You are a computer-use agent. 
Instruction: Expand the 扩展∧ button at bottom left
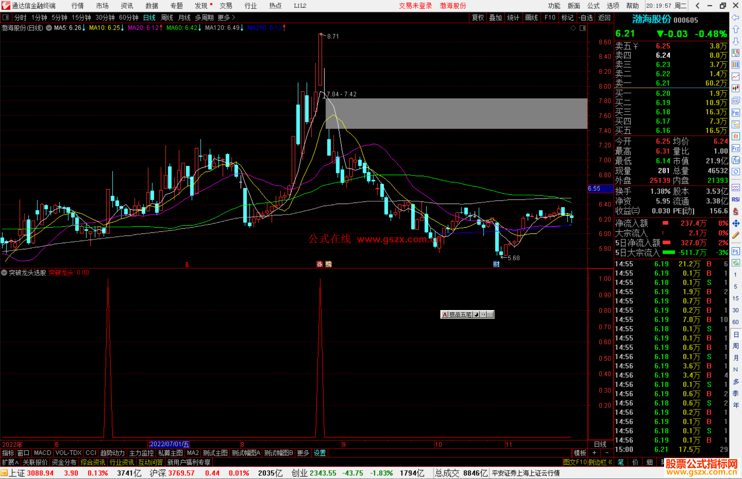tap(10, 462)
